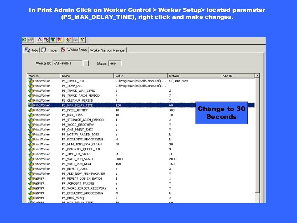Click the default C:\PrintTrace cell
This screenshot has height=223, width=297.
(x=179, y=81)
